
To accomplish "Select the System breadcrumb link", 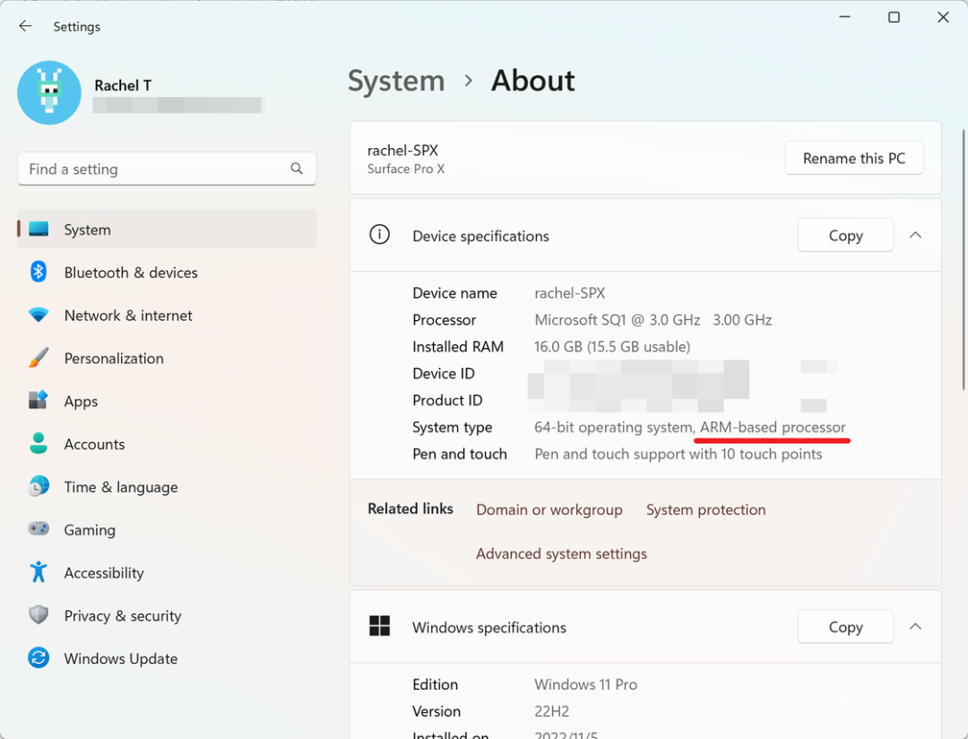I will (396, 81).
